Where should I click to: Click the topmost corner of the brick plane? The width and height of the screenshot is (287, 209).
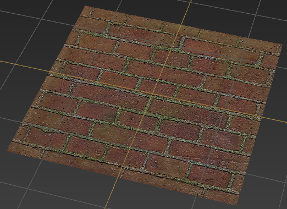click(85, 6)
